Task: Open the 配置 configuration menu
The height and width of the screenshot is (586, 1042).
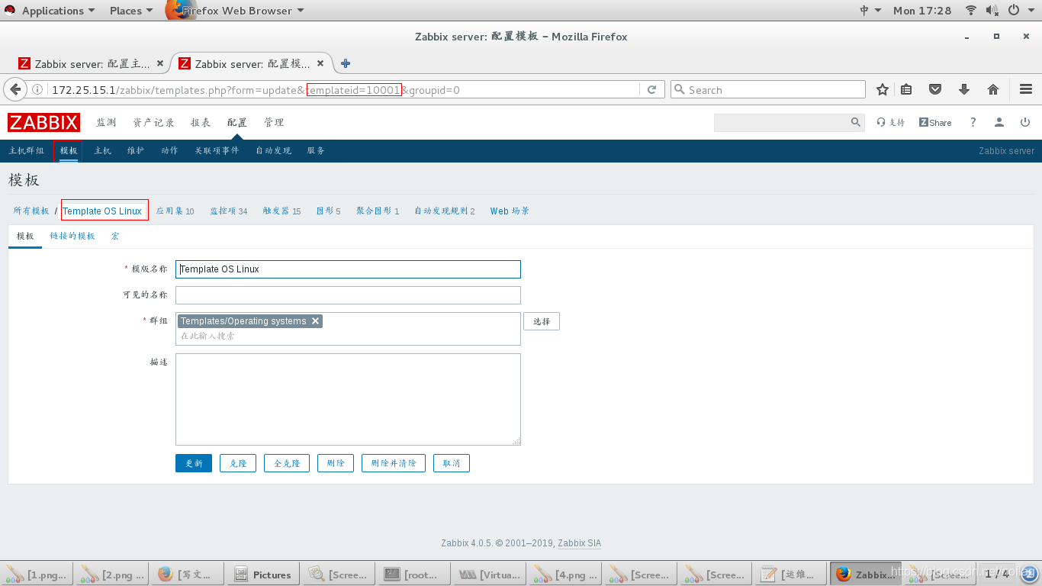Action: (237, 123)
